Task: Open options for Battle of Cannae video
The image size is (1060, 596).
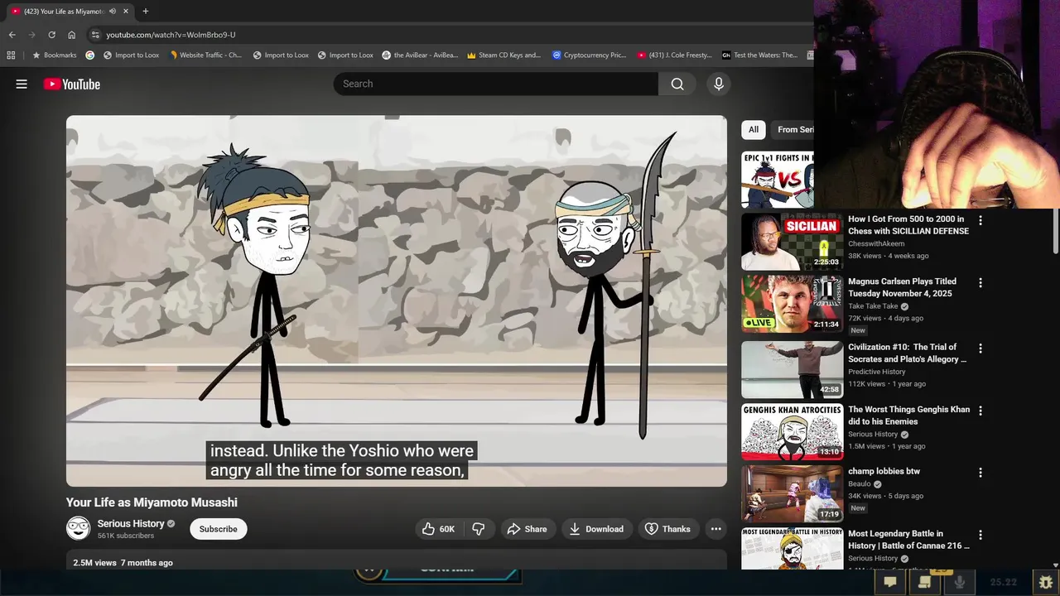Action: (980, 535)
